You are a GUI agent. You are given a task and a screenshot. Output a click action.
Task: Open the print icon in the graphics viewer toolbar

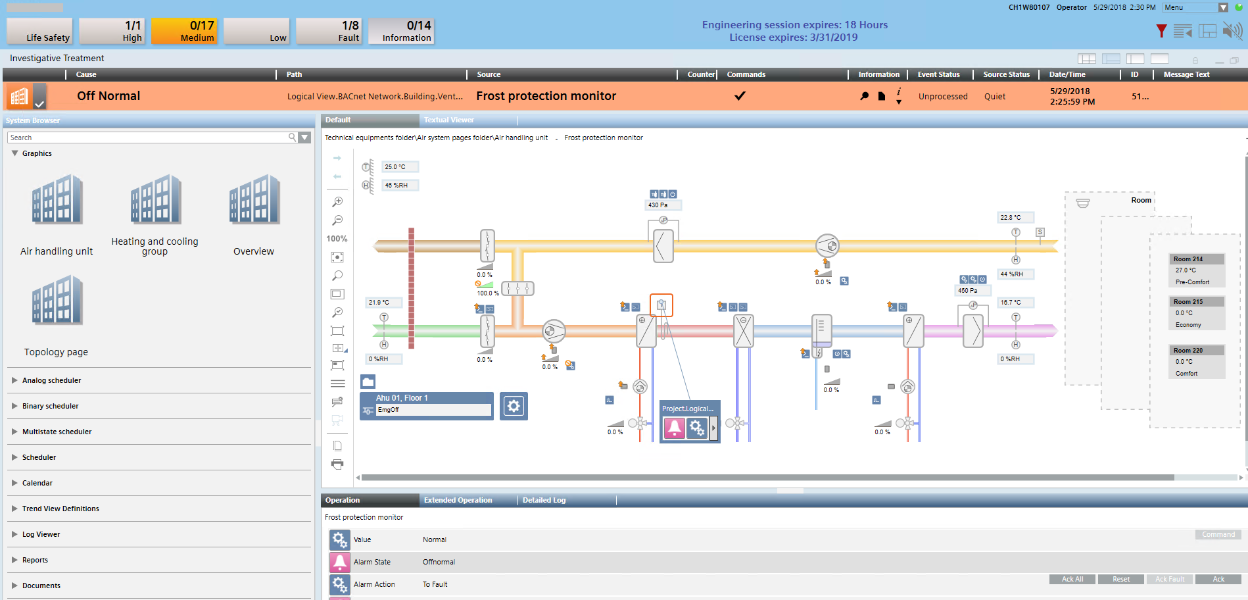point(337,464)
